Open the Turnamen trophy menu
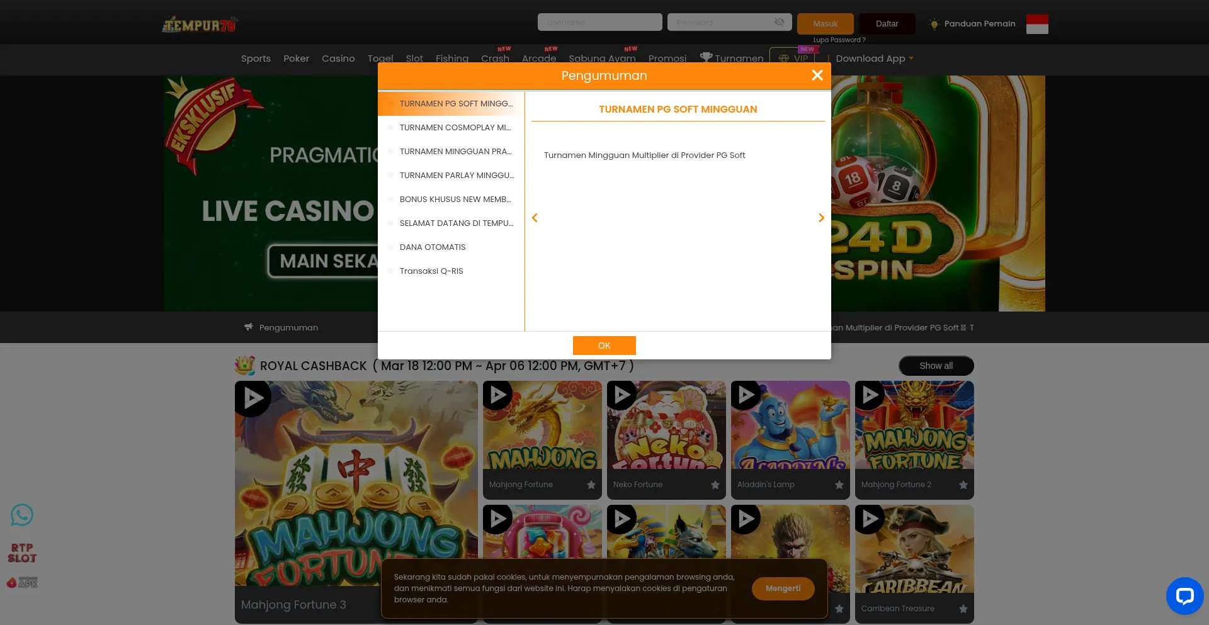 click(732, 59)
